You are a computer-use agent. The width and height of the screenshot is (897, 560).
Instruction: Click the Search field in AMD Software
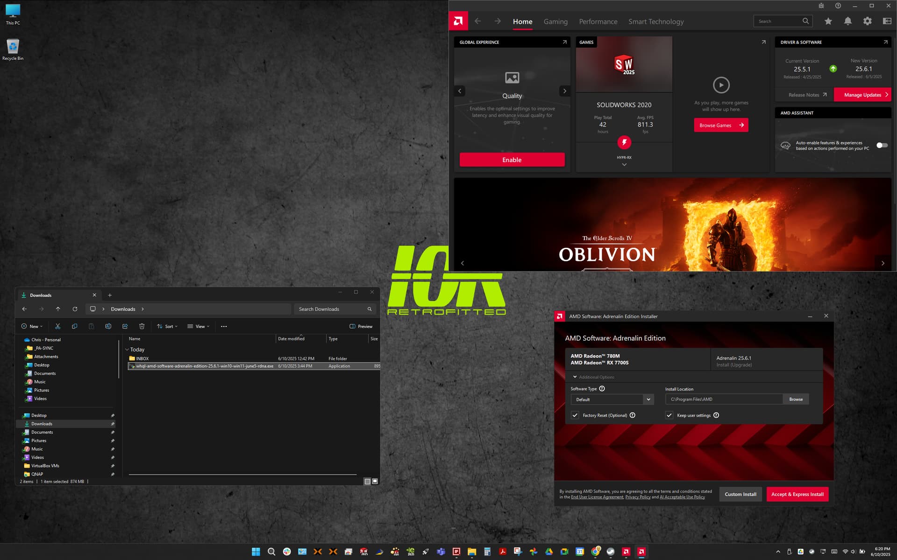(783, 21)
